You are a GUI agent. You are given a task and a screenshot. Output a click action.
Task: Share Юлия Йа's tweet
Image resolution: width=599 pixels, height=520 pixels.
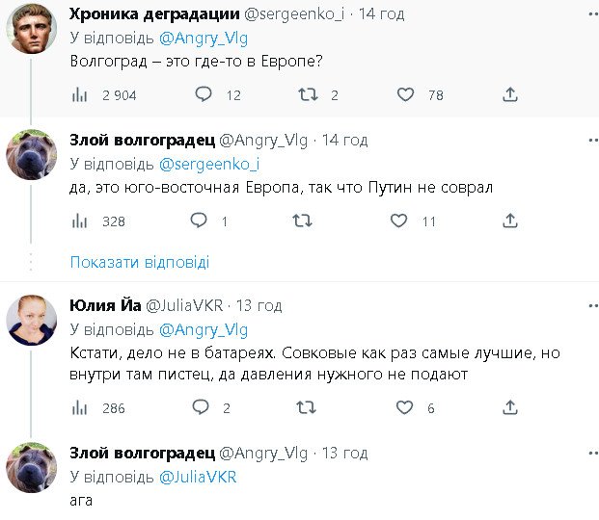coord(510,407)
